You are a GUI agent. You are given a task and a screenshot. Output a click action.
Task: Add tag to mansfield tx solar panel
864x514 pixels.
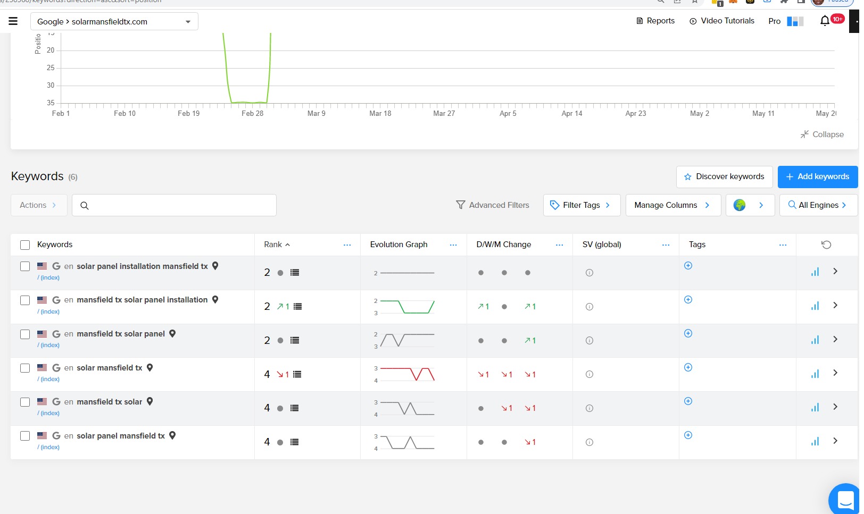tap(688, 333)
